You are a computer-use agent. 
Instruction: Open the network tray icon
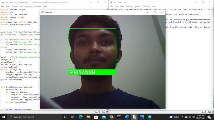point(190,117)
